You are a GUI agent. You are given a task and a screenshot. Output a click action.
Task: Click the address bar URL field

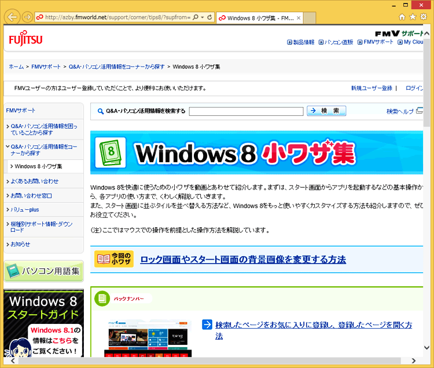[x=117, y=17]
